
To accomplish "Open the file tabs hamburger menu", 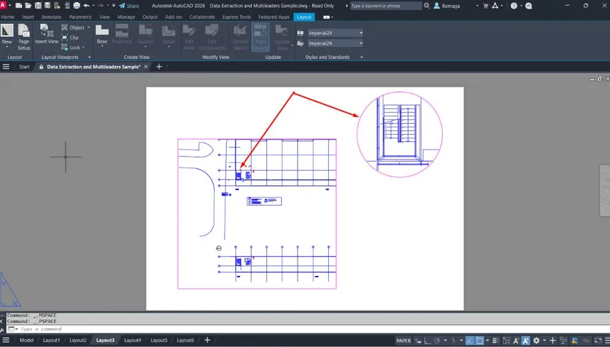I will [x=6, y=67].
